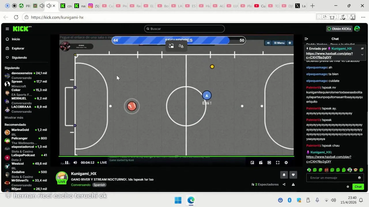This screenshot has height=207, width=369.
Task: Open Coker channel
Action: click(26, 92)
